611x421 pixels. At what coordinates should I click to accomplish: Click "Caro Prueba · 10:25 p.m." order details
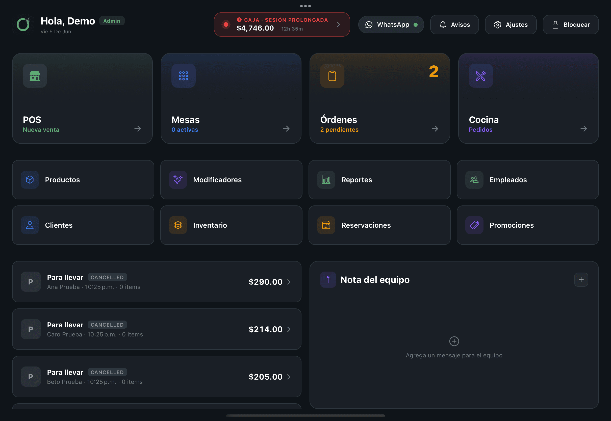pyautogui.click(x=95, y=334)
